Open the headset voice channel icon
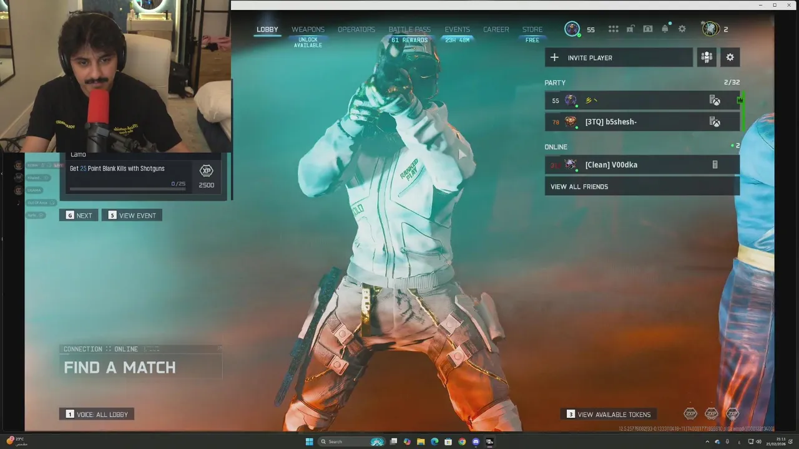The image size is (799, 449). coord(648,29)
